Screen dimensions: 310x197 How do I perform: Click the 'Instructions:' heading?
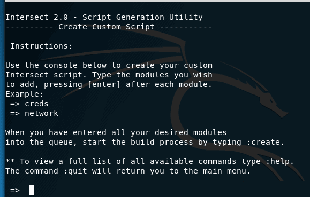[x=41, y=46]
